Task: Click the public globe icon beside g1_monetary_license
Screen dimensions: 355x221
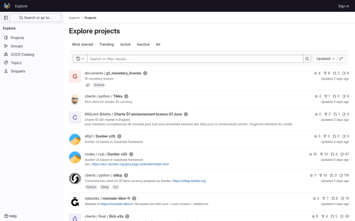Action: pyautogui.click(x=146, y=73)
